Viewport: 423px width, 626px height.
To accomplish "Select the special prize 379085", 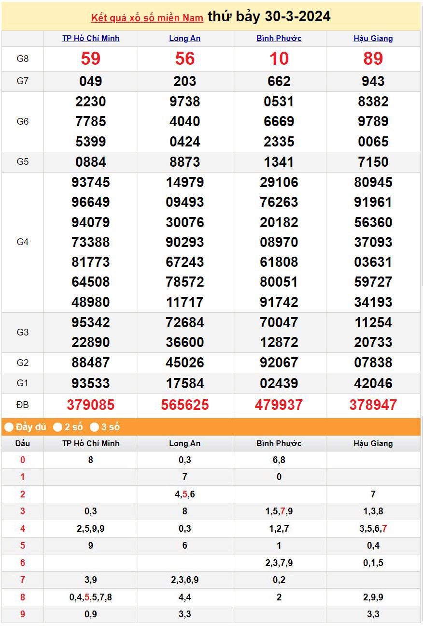I will [91, 405].
